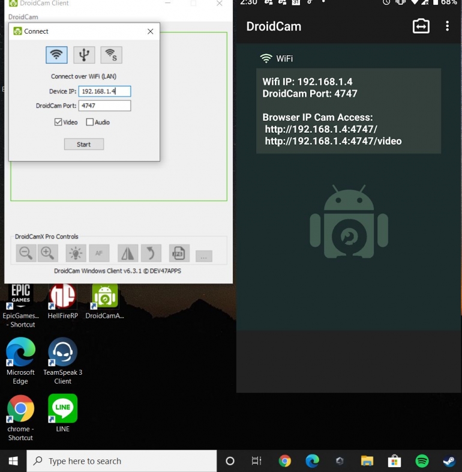The height and width of the screenshot is (472, 462).
Task: Close the Connect dialog
Action: click(151, 31)
